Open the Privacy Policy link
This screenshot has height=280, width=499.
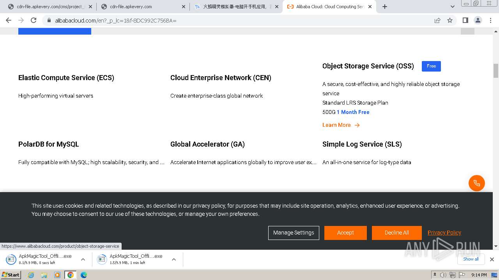444,233
